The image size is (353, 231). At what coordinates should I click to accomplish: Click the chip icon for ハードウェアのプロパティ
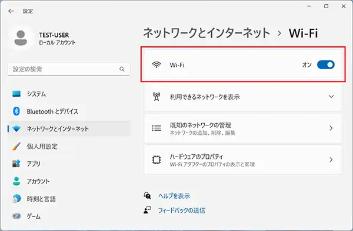(x=156, y=159)
